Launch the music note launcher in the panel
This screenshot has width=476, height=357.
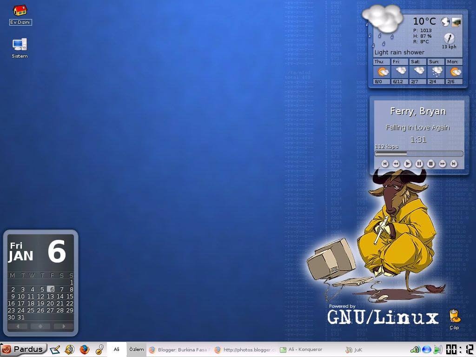(99, 350)
